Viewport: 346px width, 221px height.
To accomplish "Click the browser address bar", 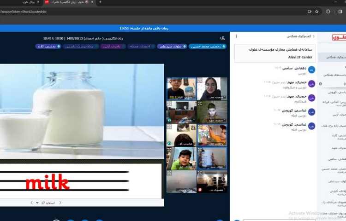I will (x=138, y=12).
